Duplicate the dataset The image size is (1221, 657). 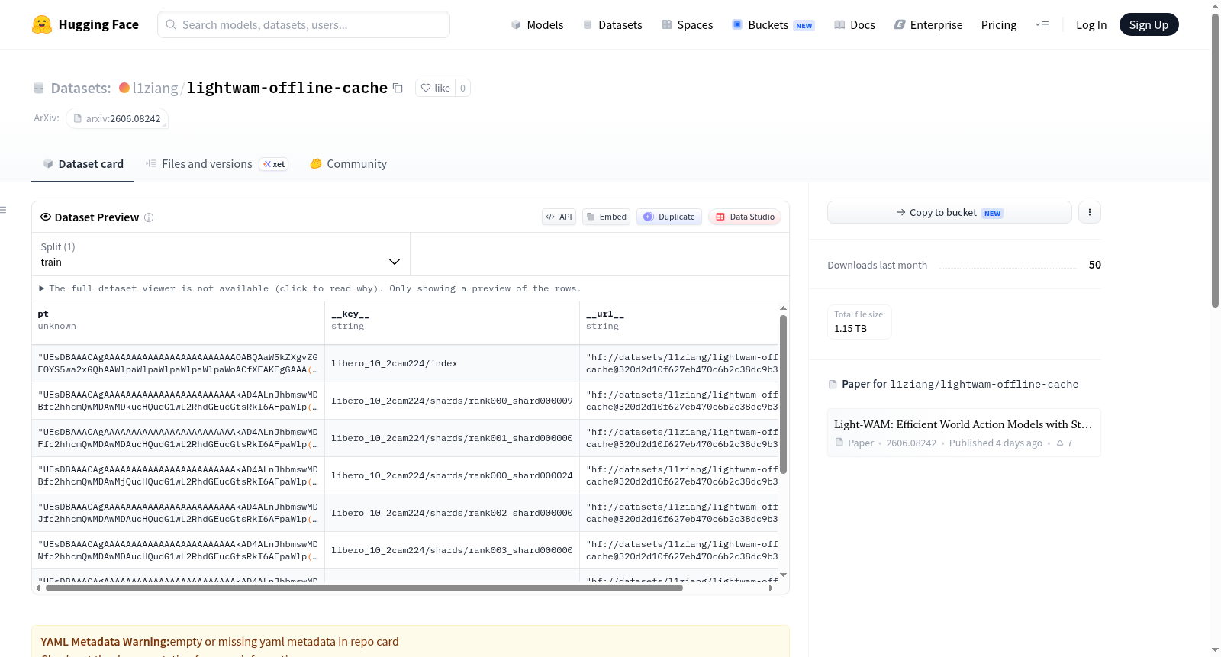pos(668,217)
